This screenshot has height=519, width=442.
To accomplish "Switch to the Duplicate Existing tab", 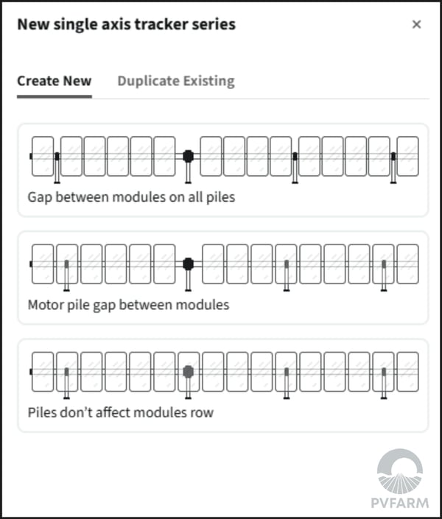I will (176, 81).
